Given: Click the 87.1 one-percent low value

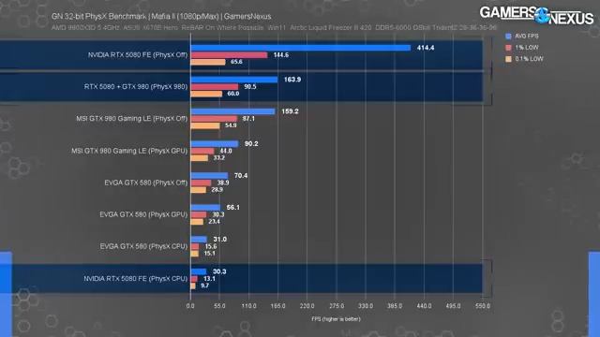Looking at the screenshot, I should click(248, 119).
